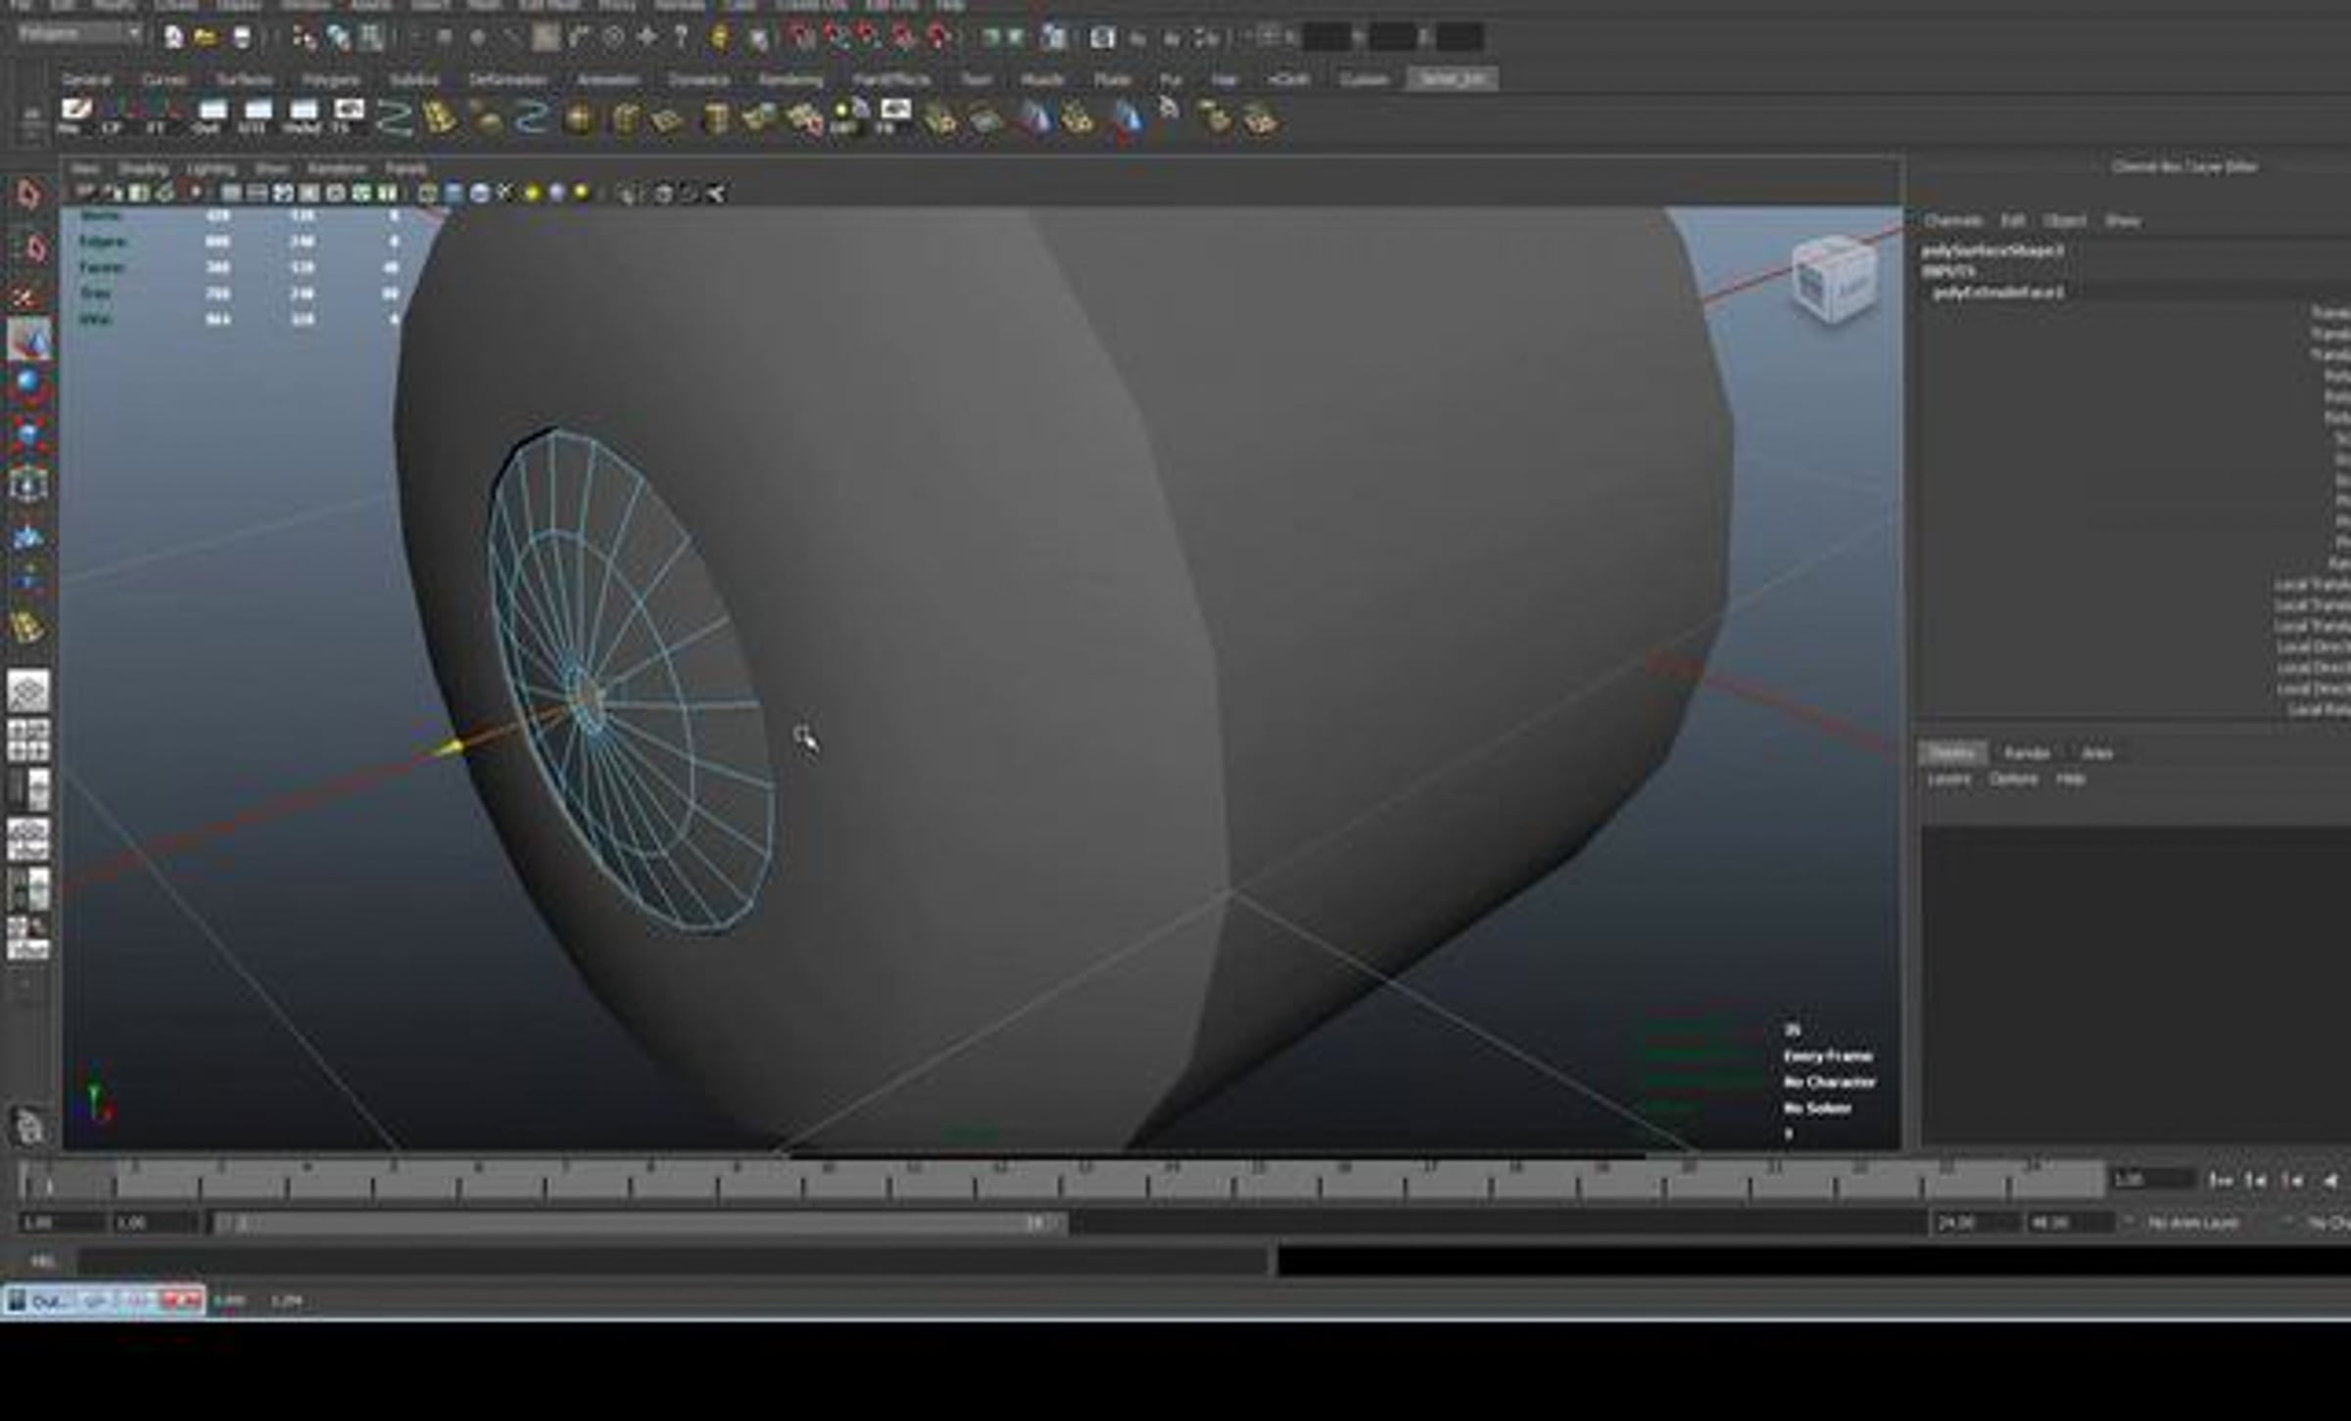Click the Open Scene folder icon

(x=206, y=38)
